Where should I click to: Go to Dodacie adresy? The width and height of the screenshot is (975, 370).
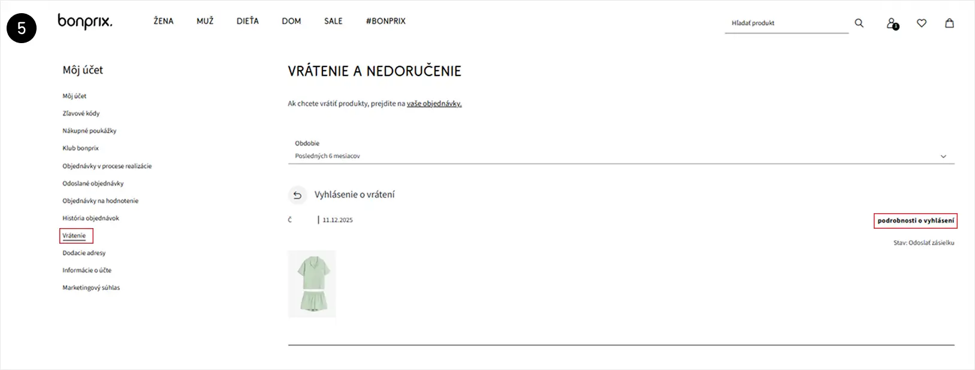(x=84, y=253)
